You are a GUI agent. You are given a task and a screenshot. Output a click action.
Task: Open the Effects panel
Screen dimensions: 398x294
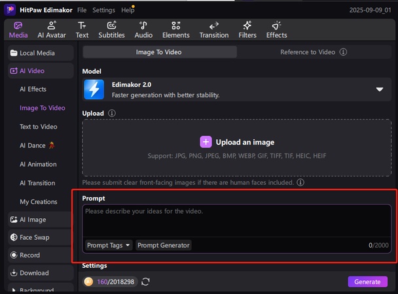(x=276, y=30)
